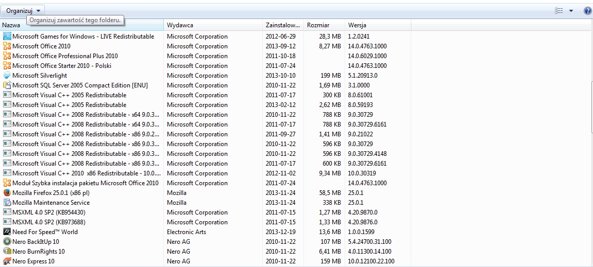
Task: Click icon of Visual C++ 2005 version 8.0.59193
Action: click(x=7, y=104)
